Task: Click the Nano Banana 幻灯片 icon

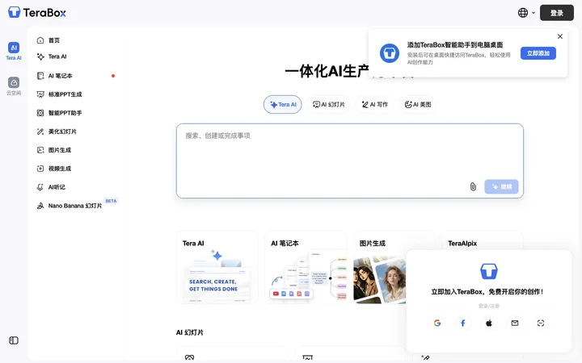Action: click(40, 206)
